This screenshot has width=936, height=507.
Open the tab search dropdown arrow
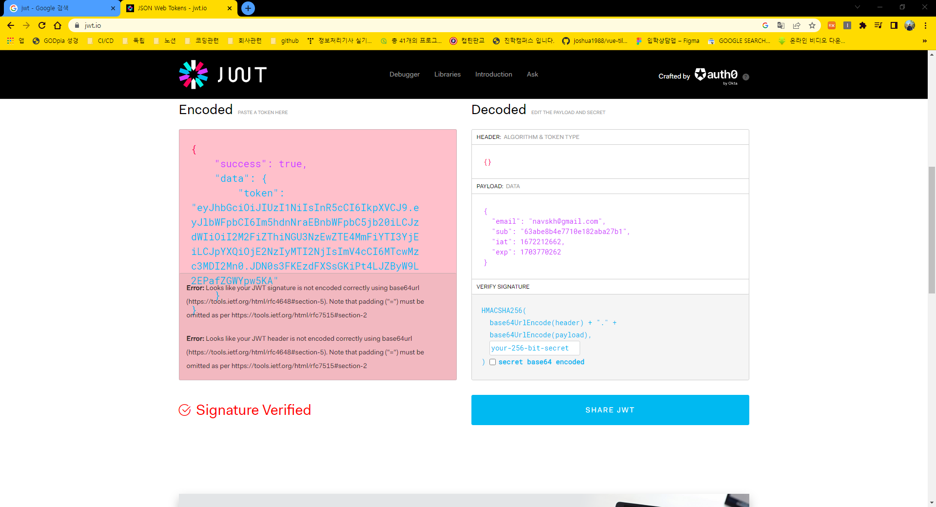tap(857, 7)
